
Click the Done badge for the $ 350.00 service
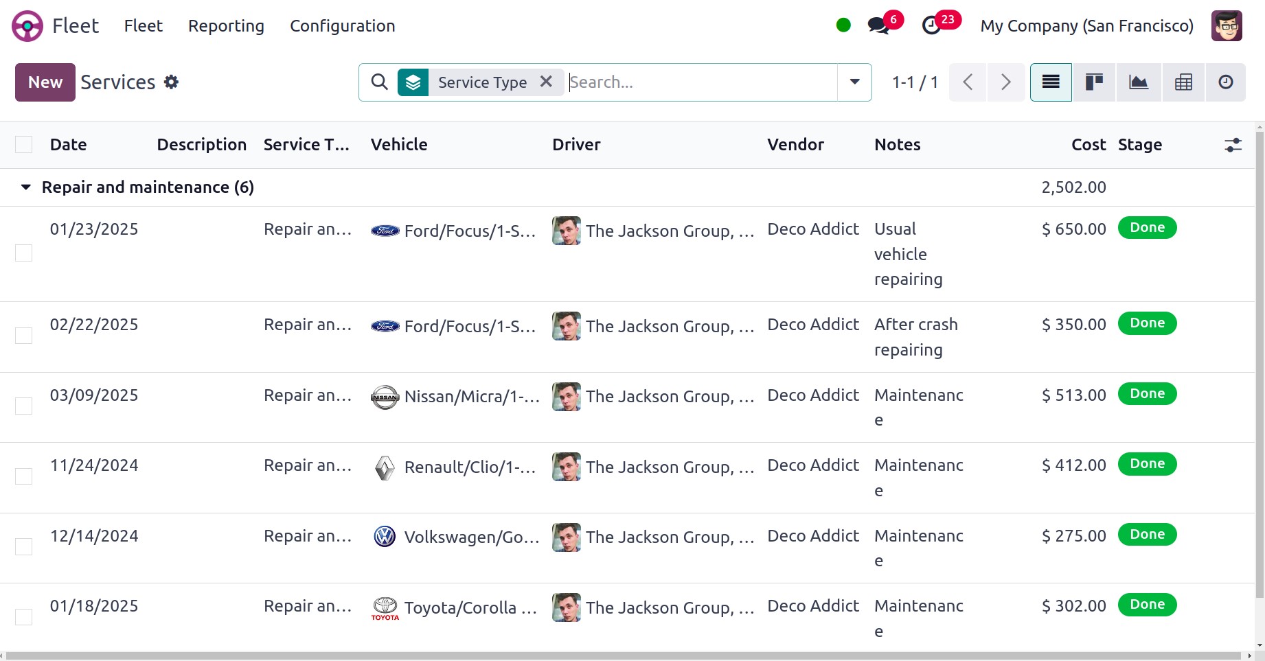(1147, 323)
